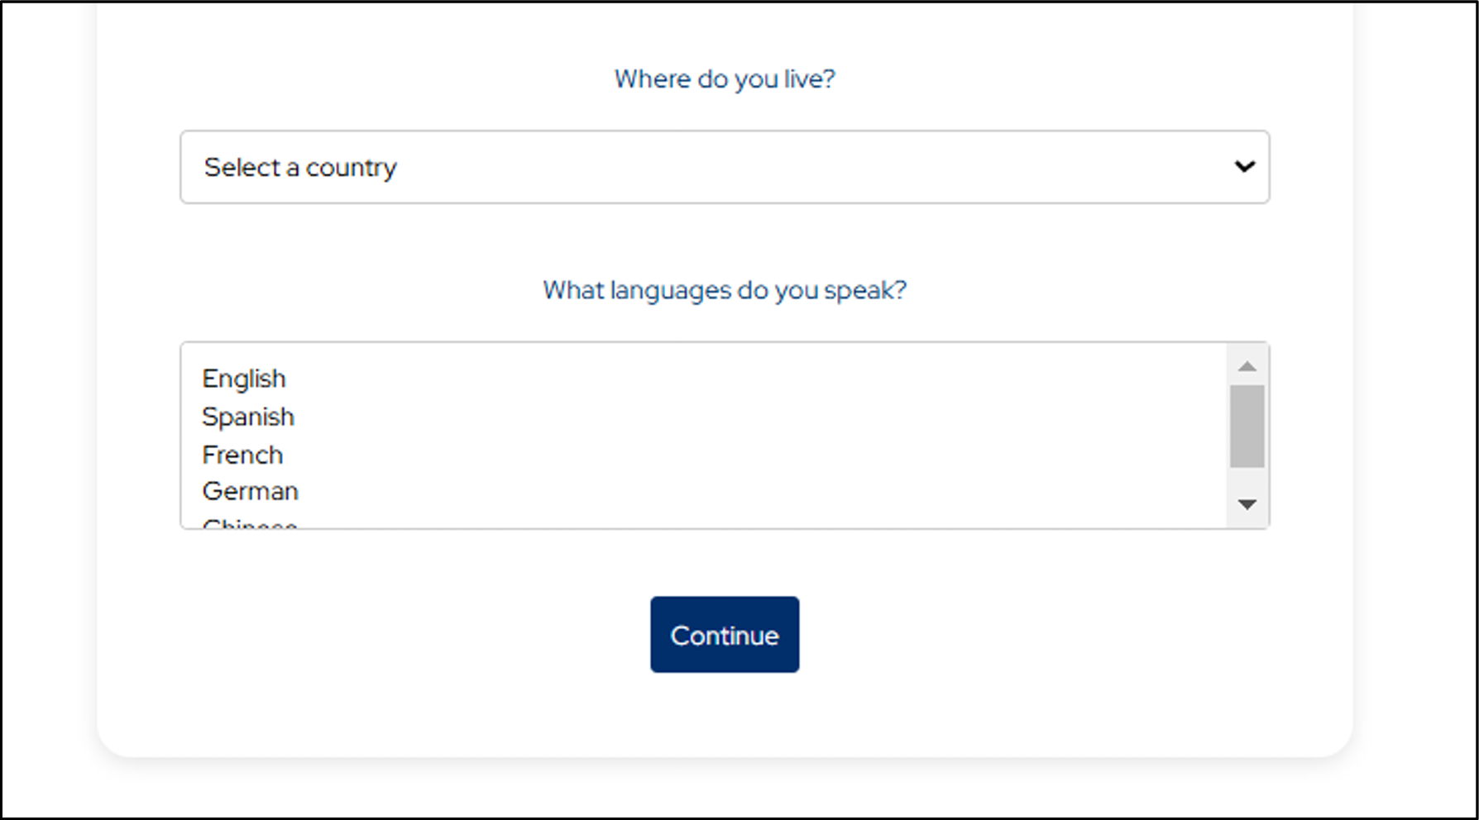
Task: Select English in the languages list
Action: [x=244, y=379]
